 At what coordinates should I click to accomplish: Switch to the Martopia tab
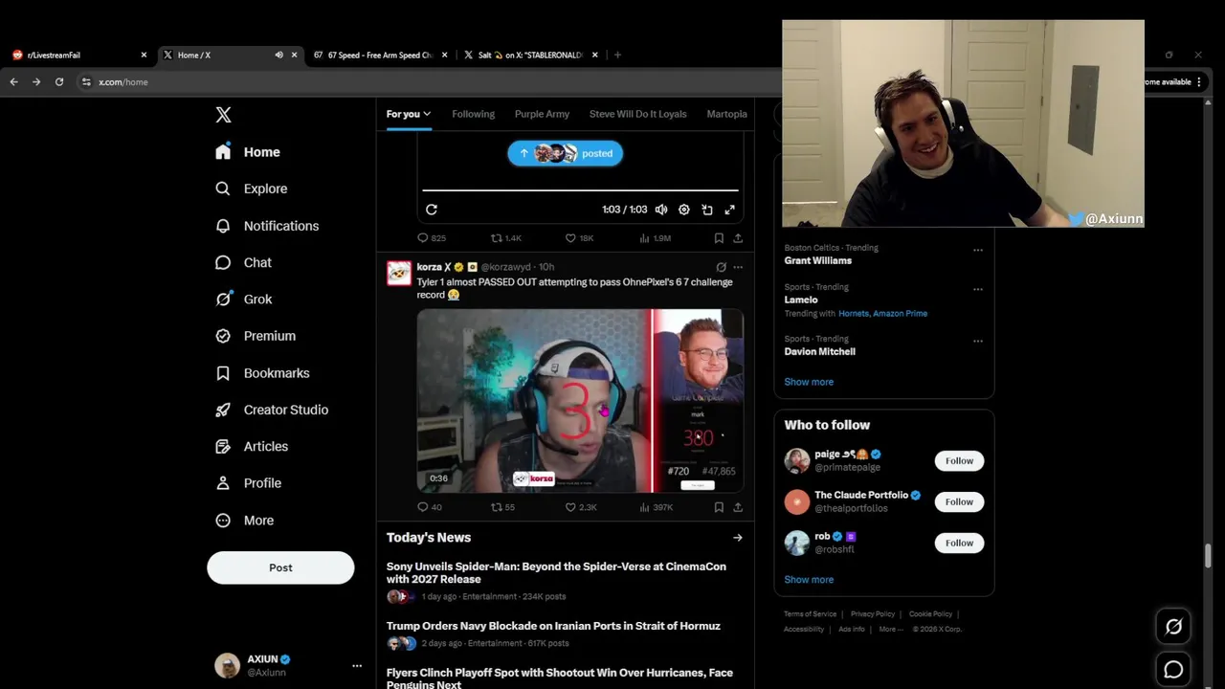726,114
